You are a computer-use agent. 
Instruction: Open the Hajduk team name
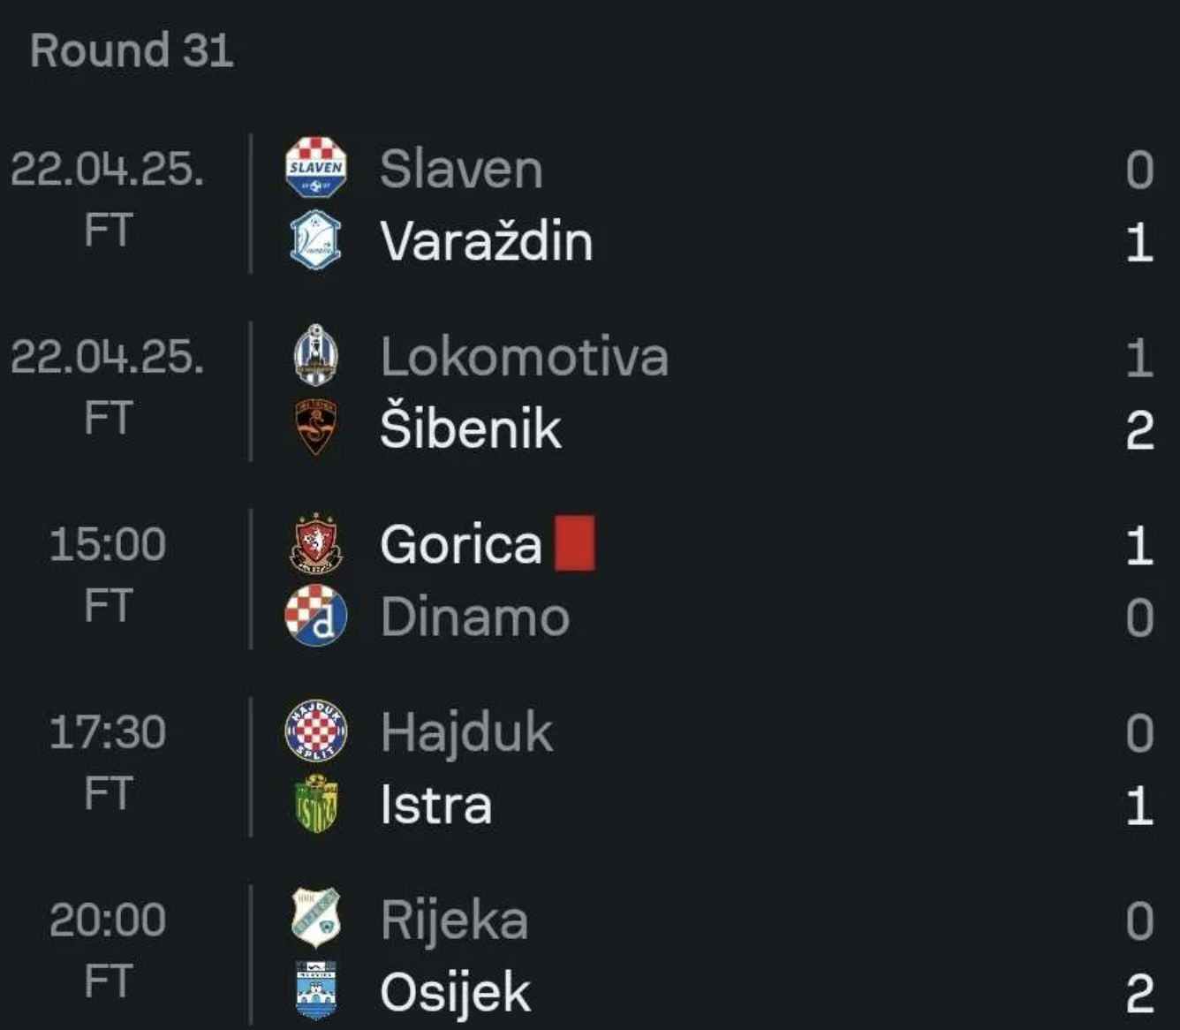[466, 732]
